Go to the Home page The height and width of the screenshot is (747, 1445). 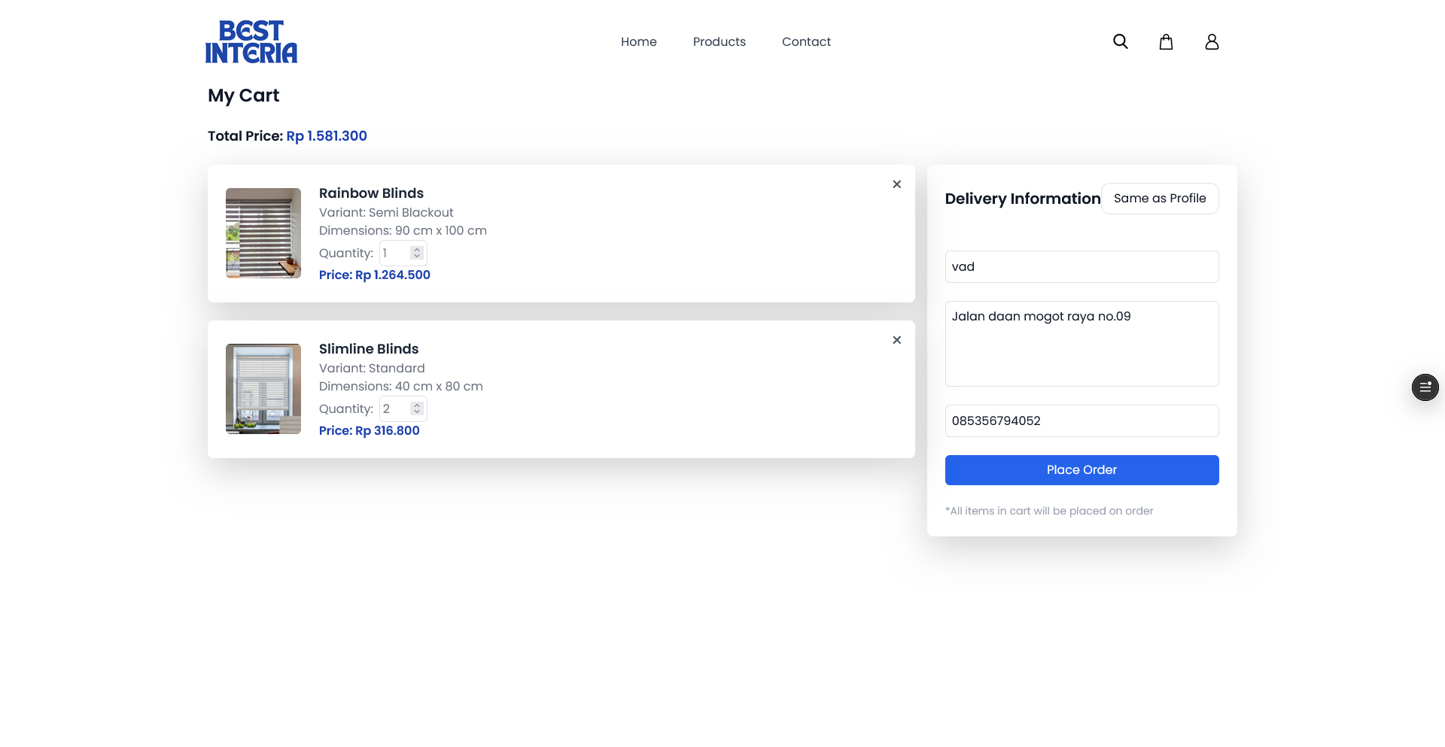pos(638,42)
